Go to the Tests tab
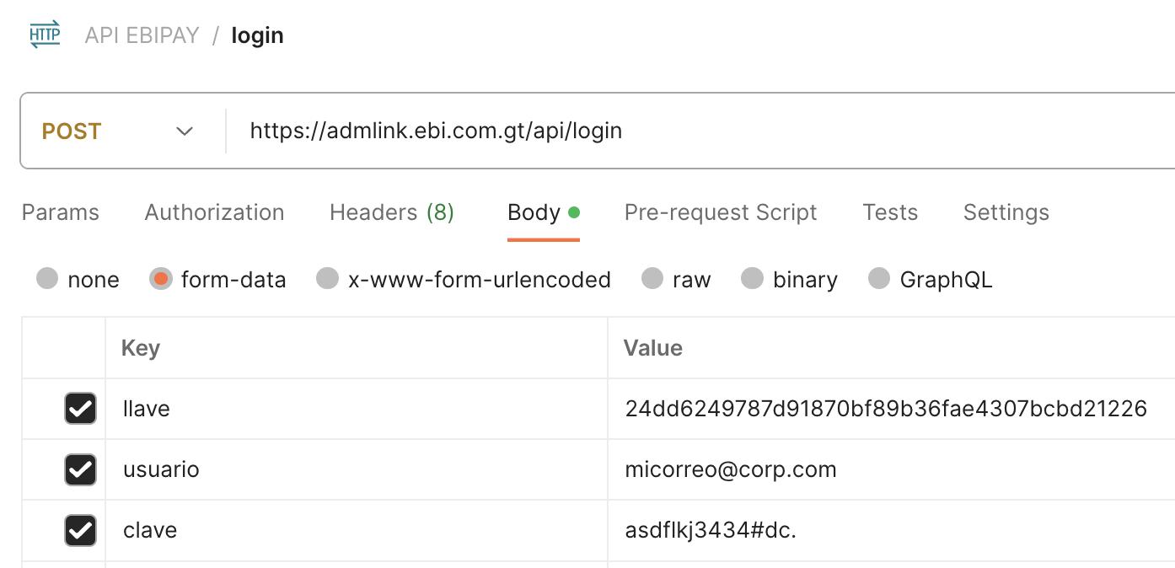1175x568 pixels. (890, 212)
